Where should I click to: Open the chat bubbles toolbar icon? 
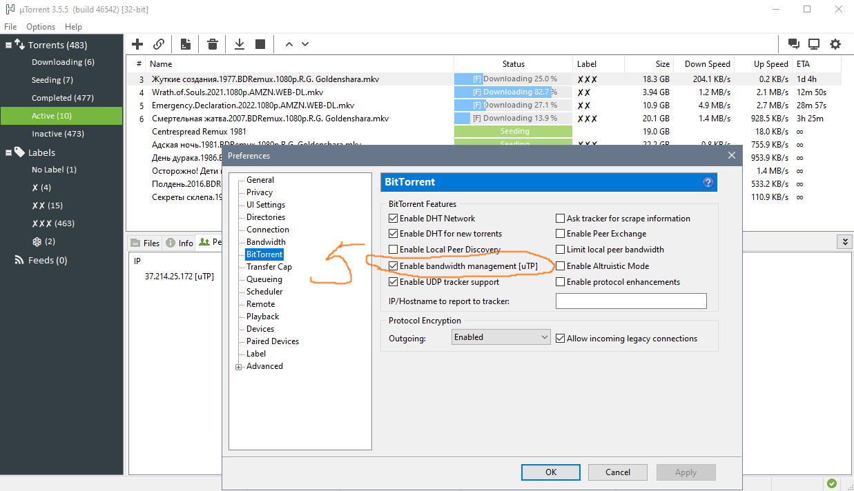794,44
